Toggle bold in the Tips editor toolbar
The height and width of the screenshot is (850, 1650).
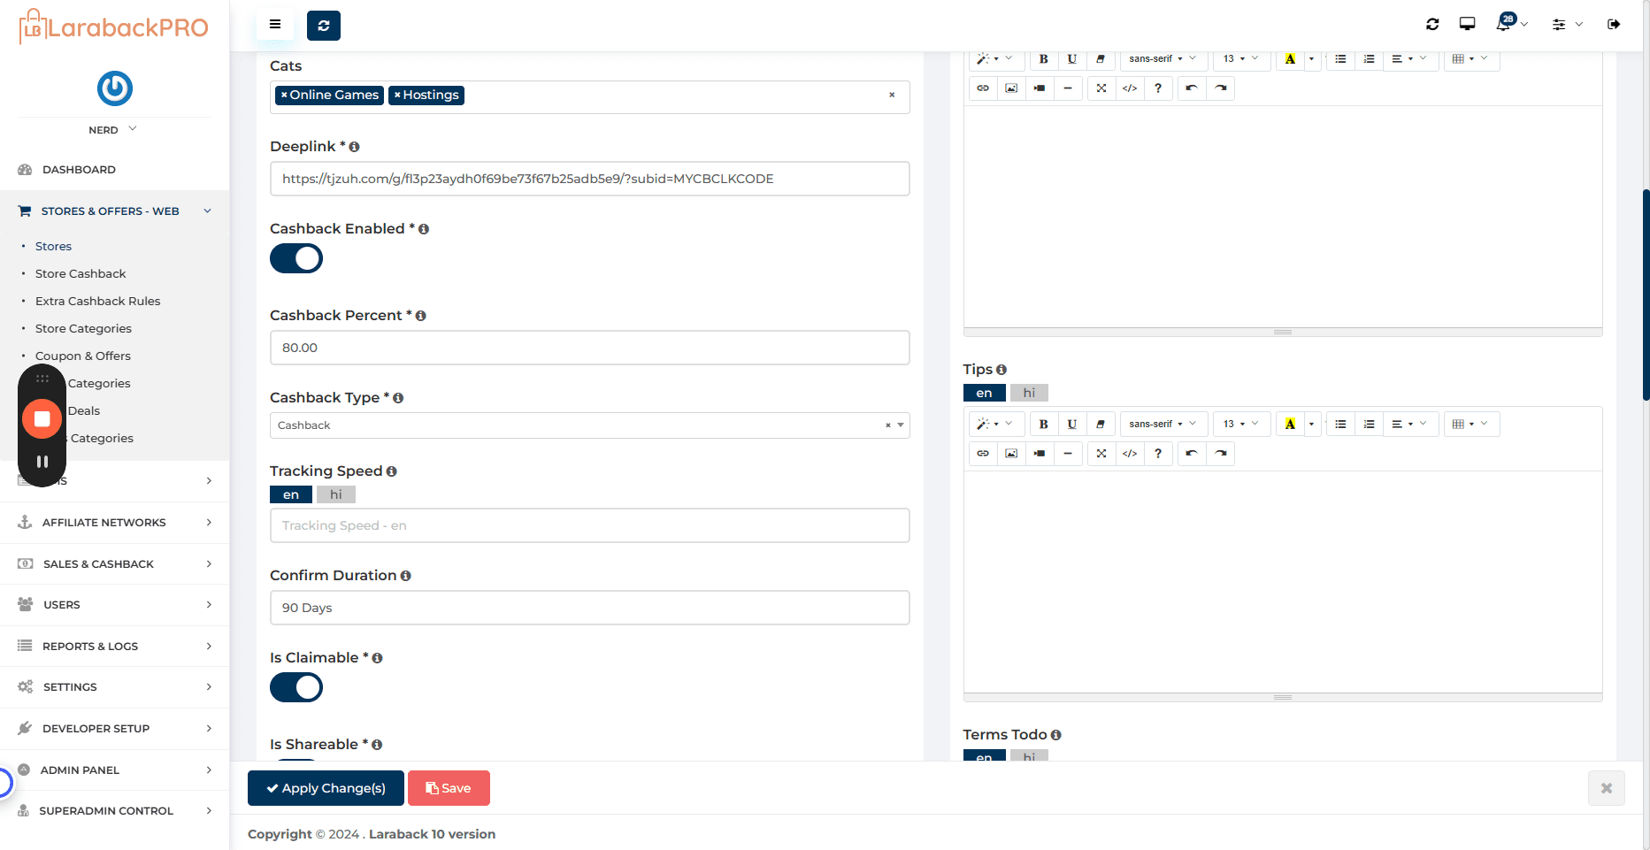coord(1044,425)
